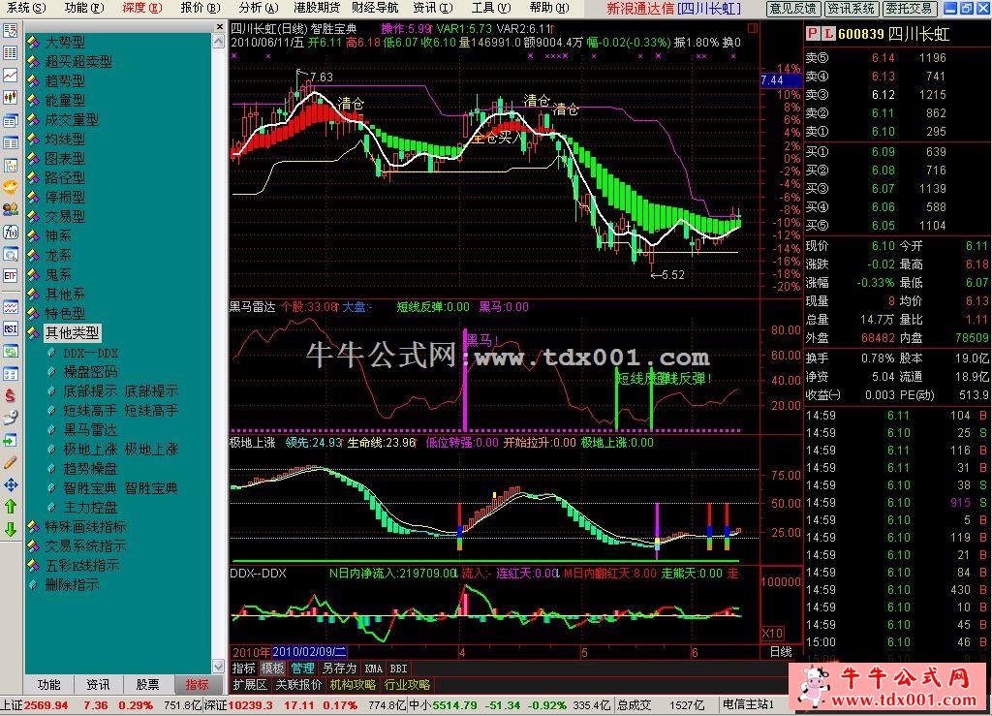The height and width of the screenshot is (716, 992).
Task: Switch to the 股票 tab at panel bottom
Action: point(147,684)
